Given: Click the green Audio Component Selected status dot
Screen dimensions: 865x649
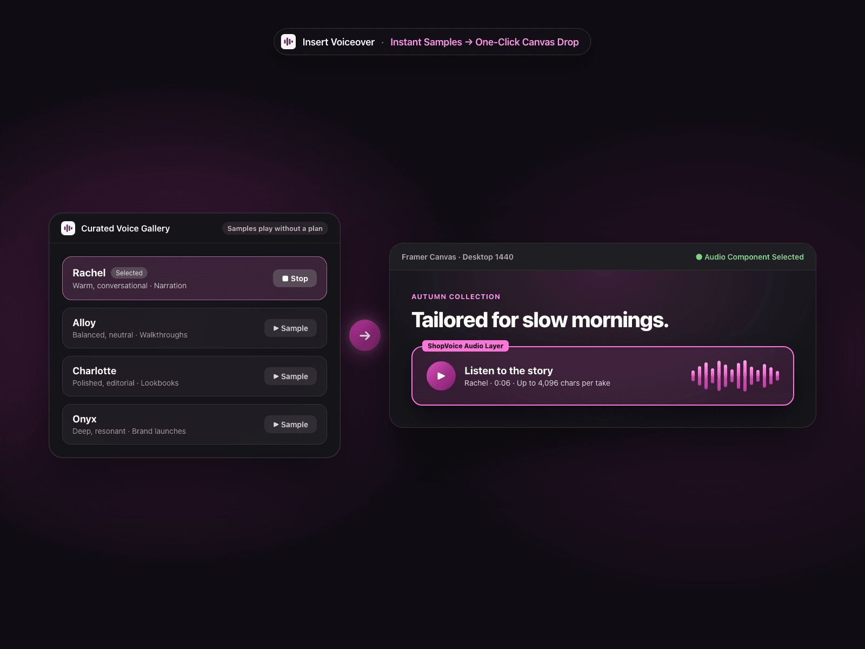Looking at the screenshot, I should coord(699,257).
